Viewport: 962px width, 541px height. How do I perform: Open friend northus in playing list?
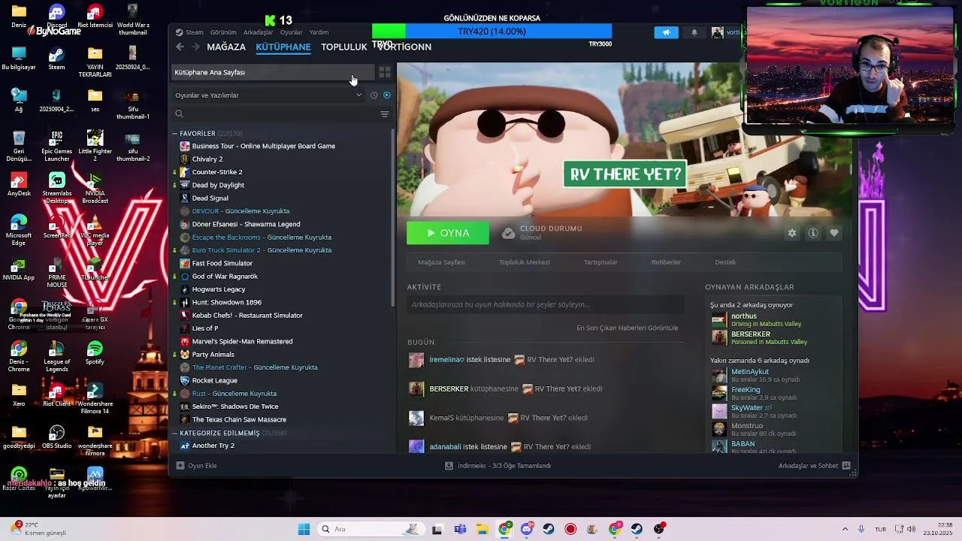(x=774, y=320)
